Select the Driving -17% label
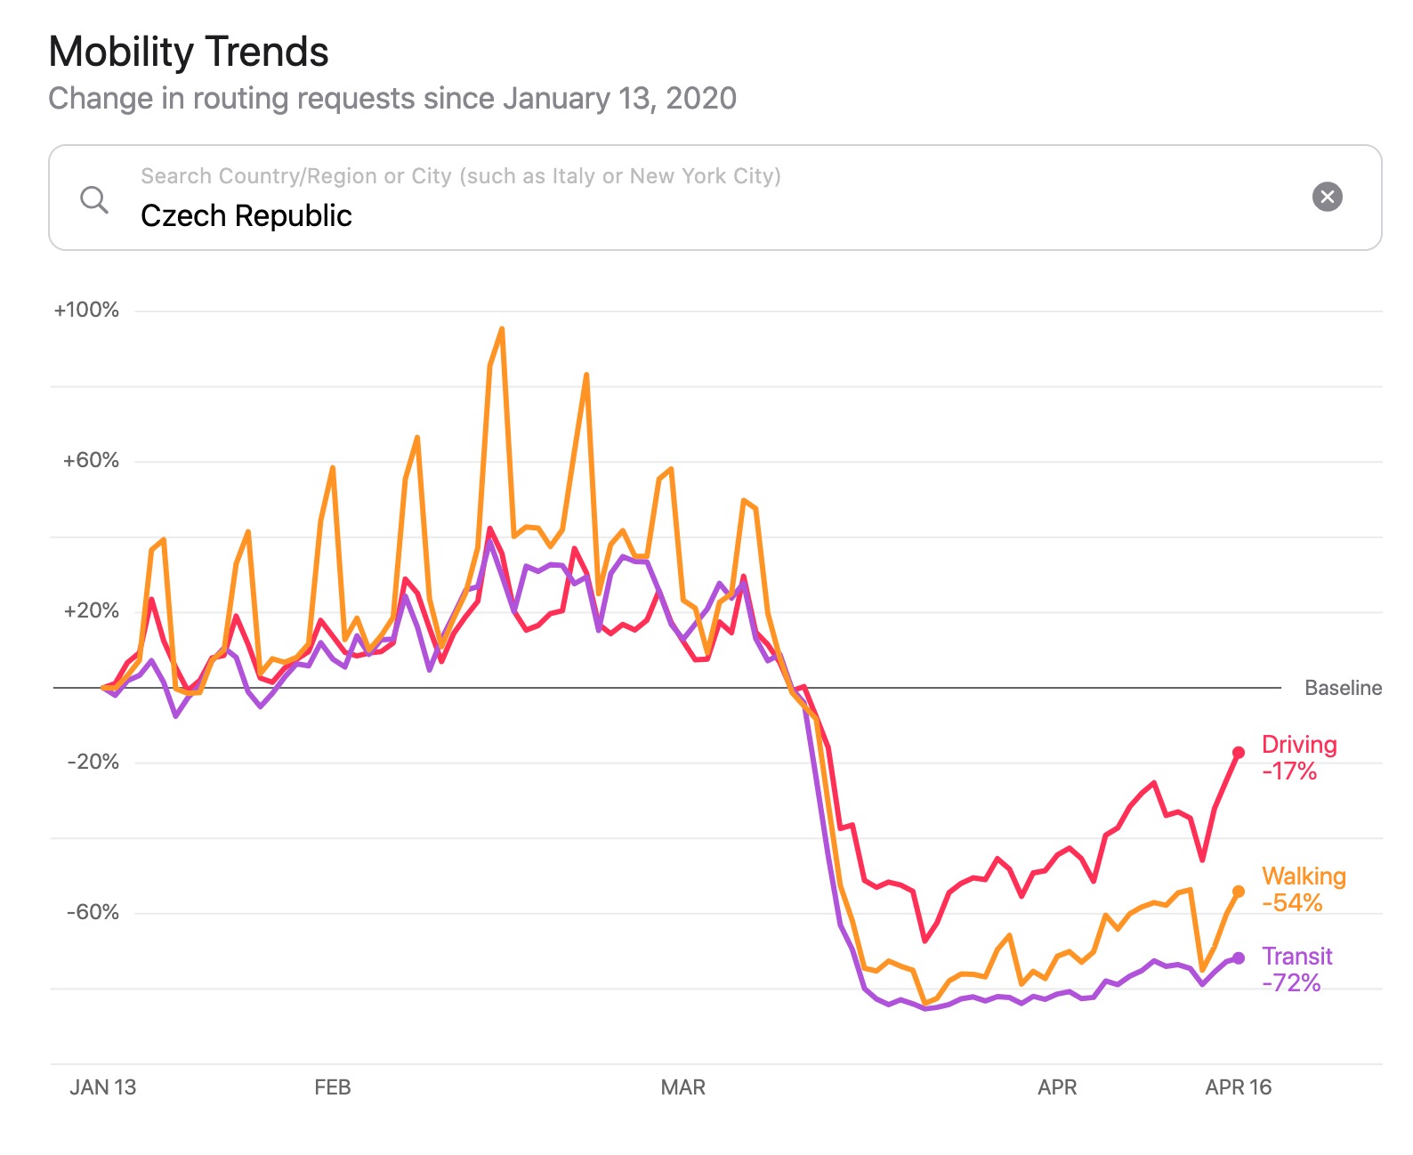The image size is (1413, 1155). 1298,757
